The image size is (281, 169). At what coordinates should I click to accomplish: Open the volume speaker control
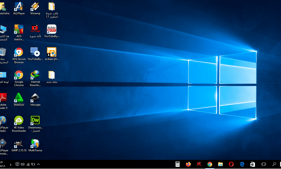coord(23,164)
